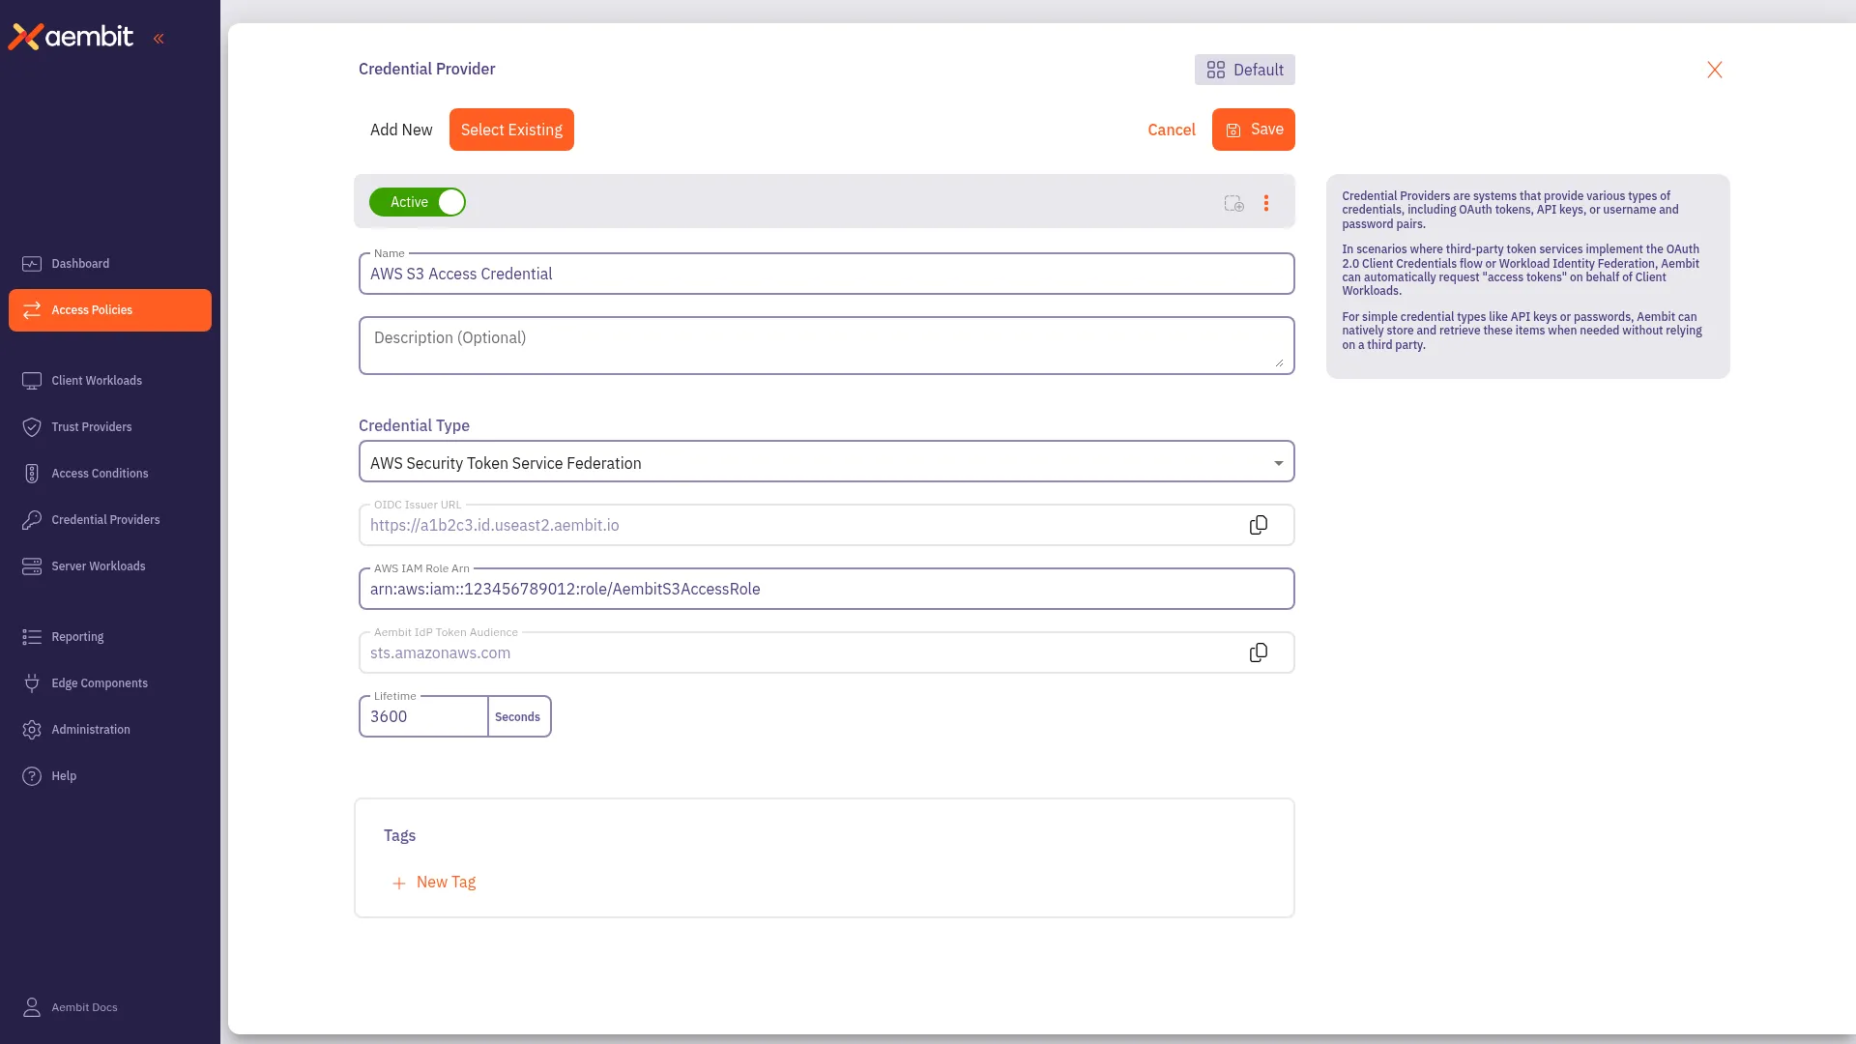Click the plus icon beside New Tag
Image resolution: width=1856 pixels, height=1044 pixels.
[398, 884]
